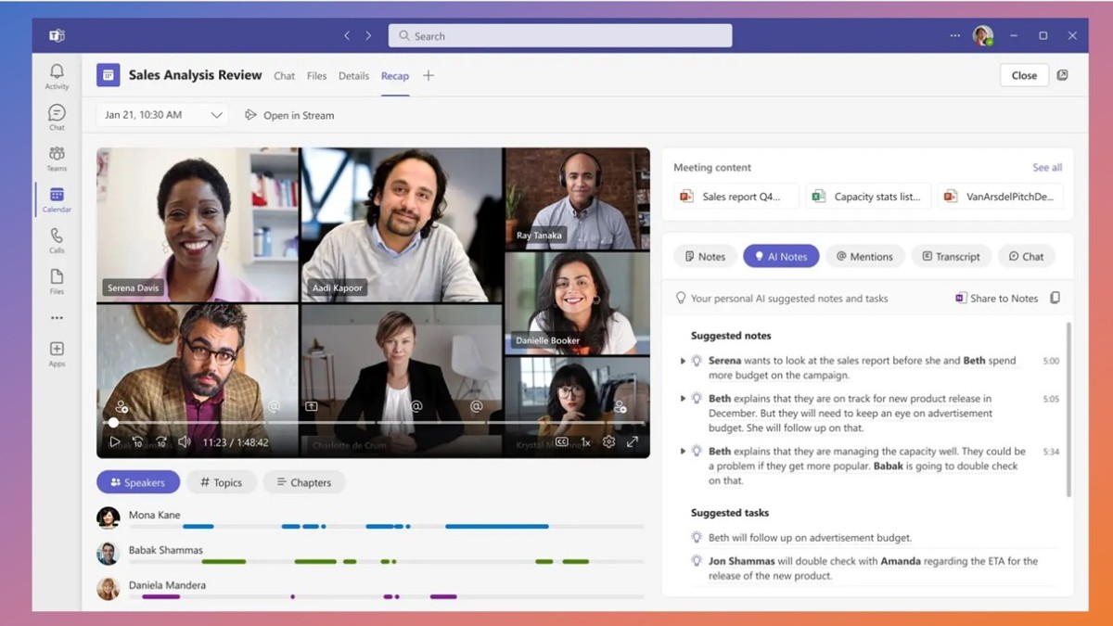Open Capacity stats list spreadsheet
The height and width of the screenshot is (626, 1113).
pyautogui.click(x=868, y=197)
